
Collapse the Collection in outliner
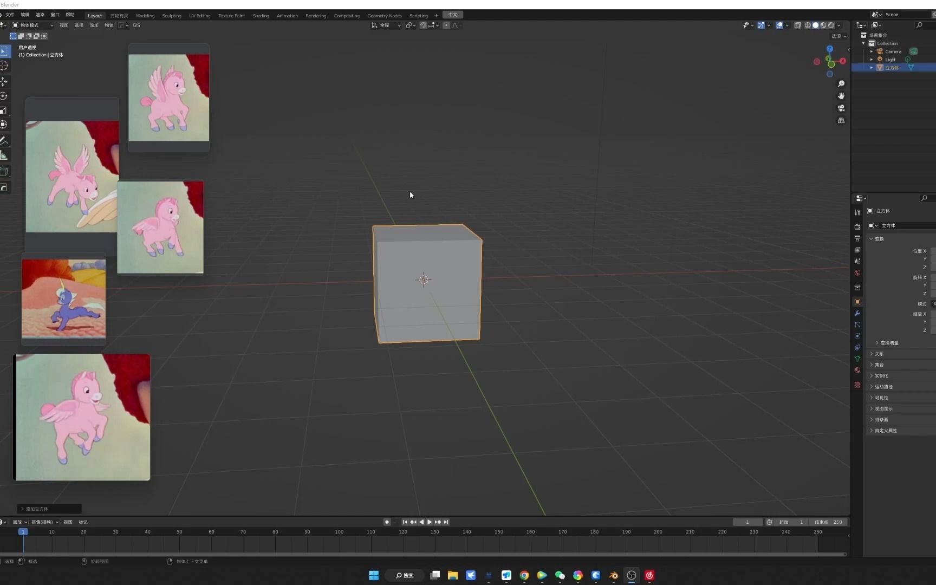point(864,43)
